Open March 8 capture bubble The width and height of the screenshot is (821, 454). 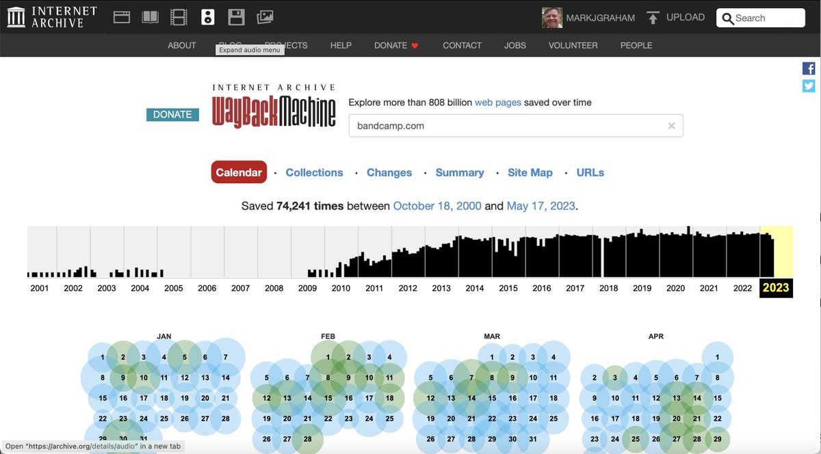pyautogui.click(x=492, y=377)
